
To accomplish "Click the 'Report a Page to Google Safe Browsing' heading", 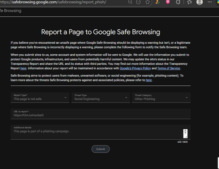I will (101, 32).
